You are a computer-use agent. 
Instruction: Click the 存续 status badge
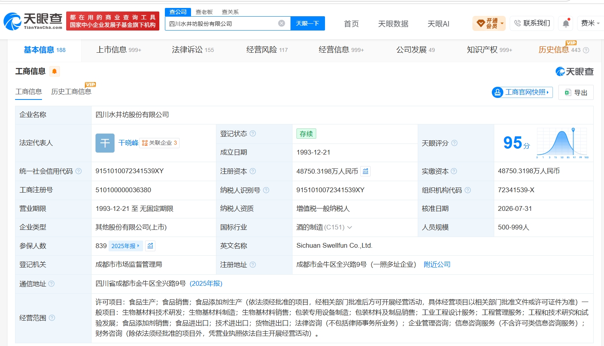coord(306,134)
